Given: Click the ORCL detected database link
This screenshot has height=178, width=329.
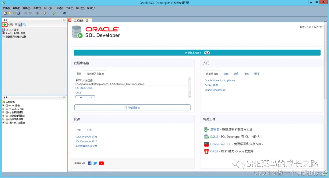Looking at the screenshot, I should point(78,92).
